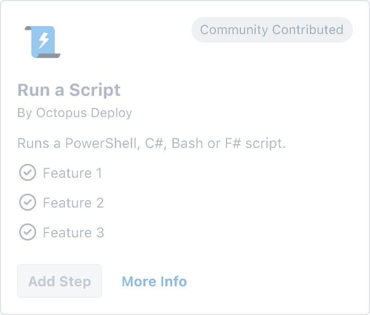Select the Feature 1 label
Image resolution: width=370 pixels, height=315 pixels.
72,173
